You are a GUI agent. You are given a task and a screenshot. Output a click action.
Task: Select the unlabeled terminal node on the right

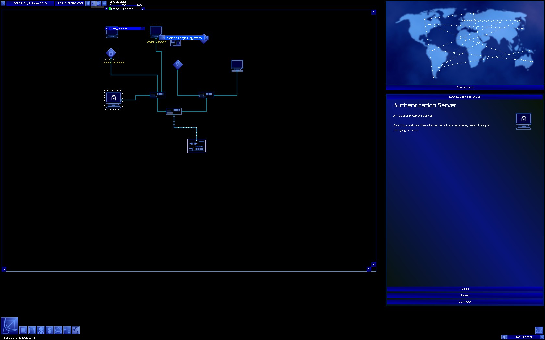point(237,65)
